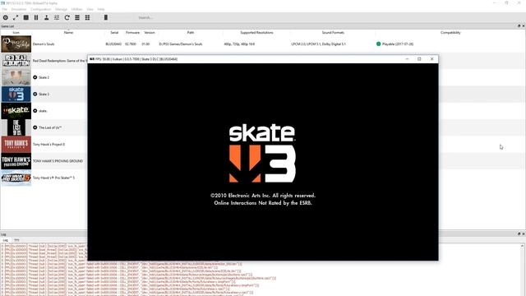Open the Configuration menu
The height and width of the screenshot is (296, 526).
[40, 9]
